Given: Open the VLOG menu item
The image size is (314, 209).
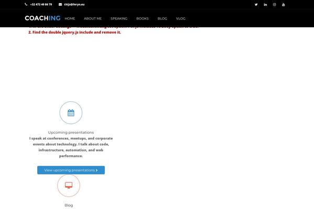Looking at the screenshot, I should click(181, 18).
